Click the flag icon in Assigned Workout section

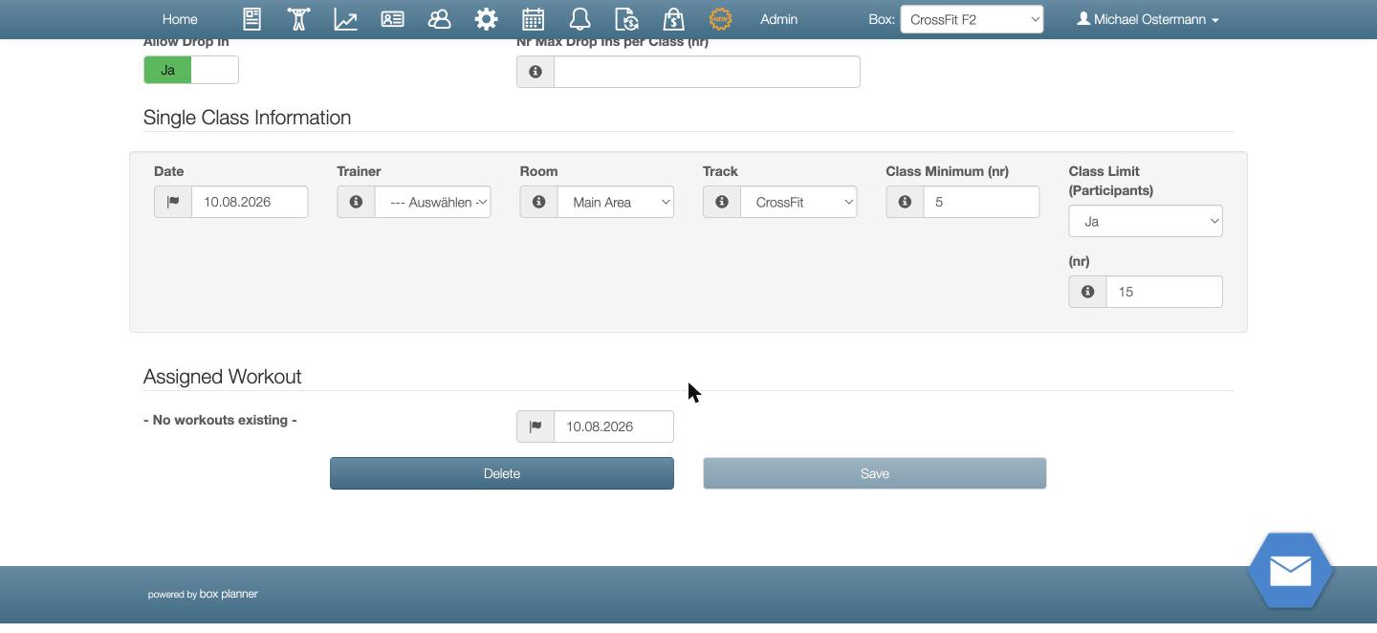point(535,426)
